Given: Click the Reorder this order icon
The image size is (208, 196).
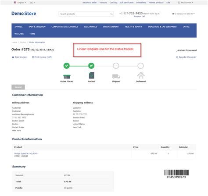Looking at the screenshot, I should coord(177,57).
